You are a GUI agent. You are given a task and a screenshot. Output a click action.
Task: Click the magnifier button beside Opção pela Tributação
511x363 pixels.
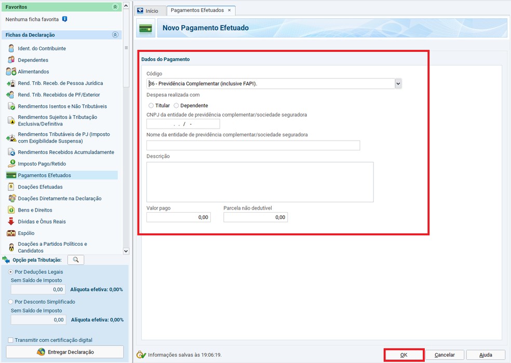tap(76, 260)
